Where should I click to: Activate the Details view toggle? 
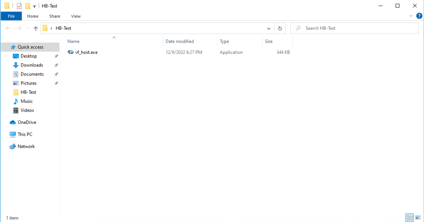coord(410,217)
